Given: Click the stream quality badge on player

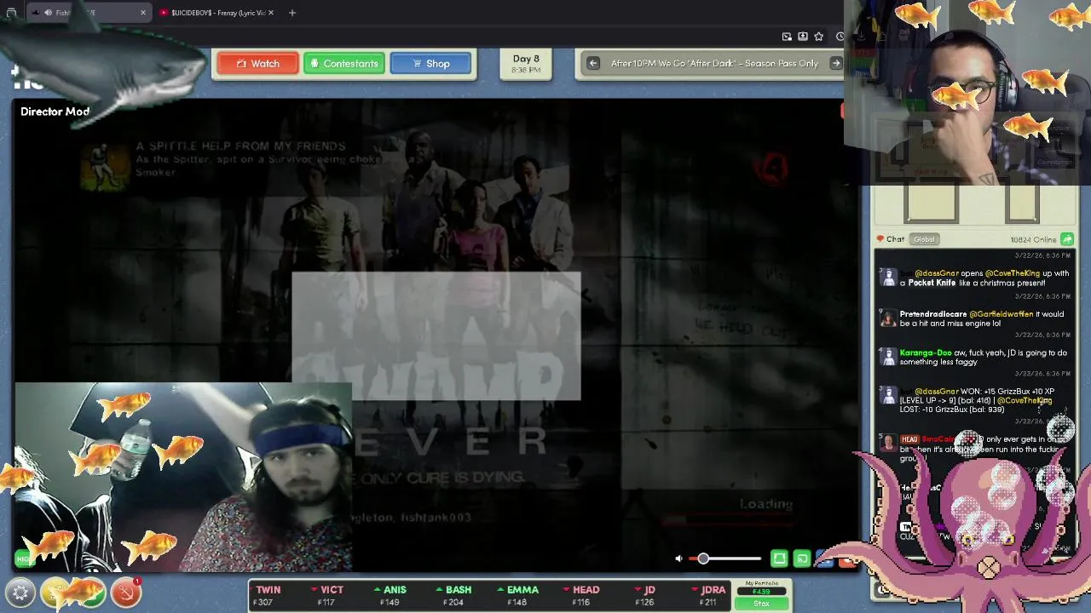Looking at the screenshot, I should pyautogui.click(x=24, y=559).
